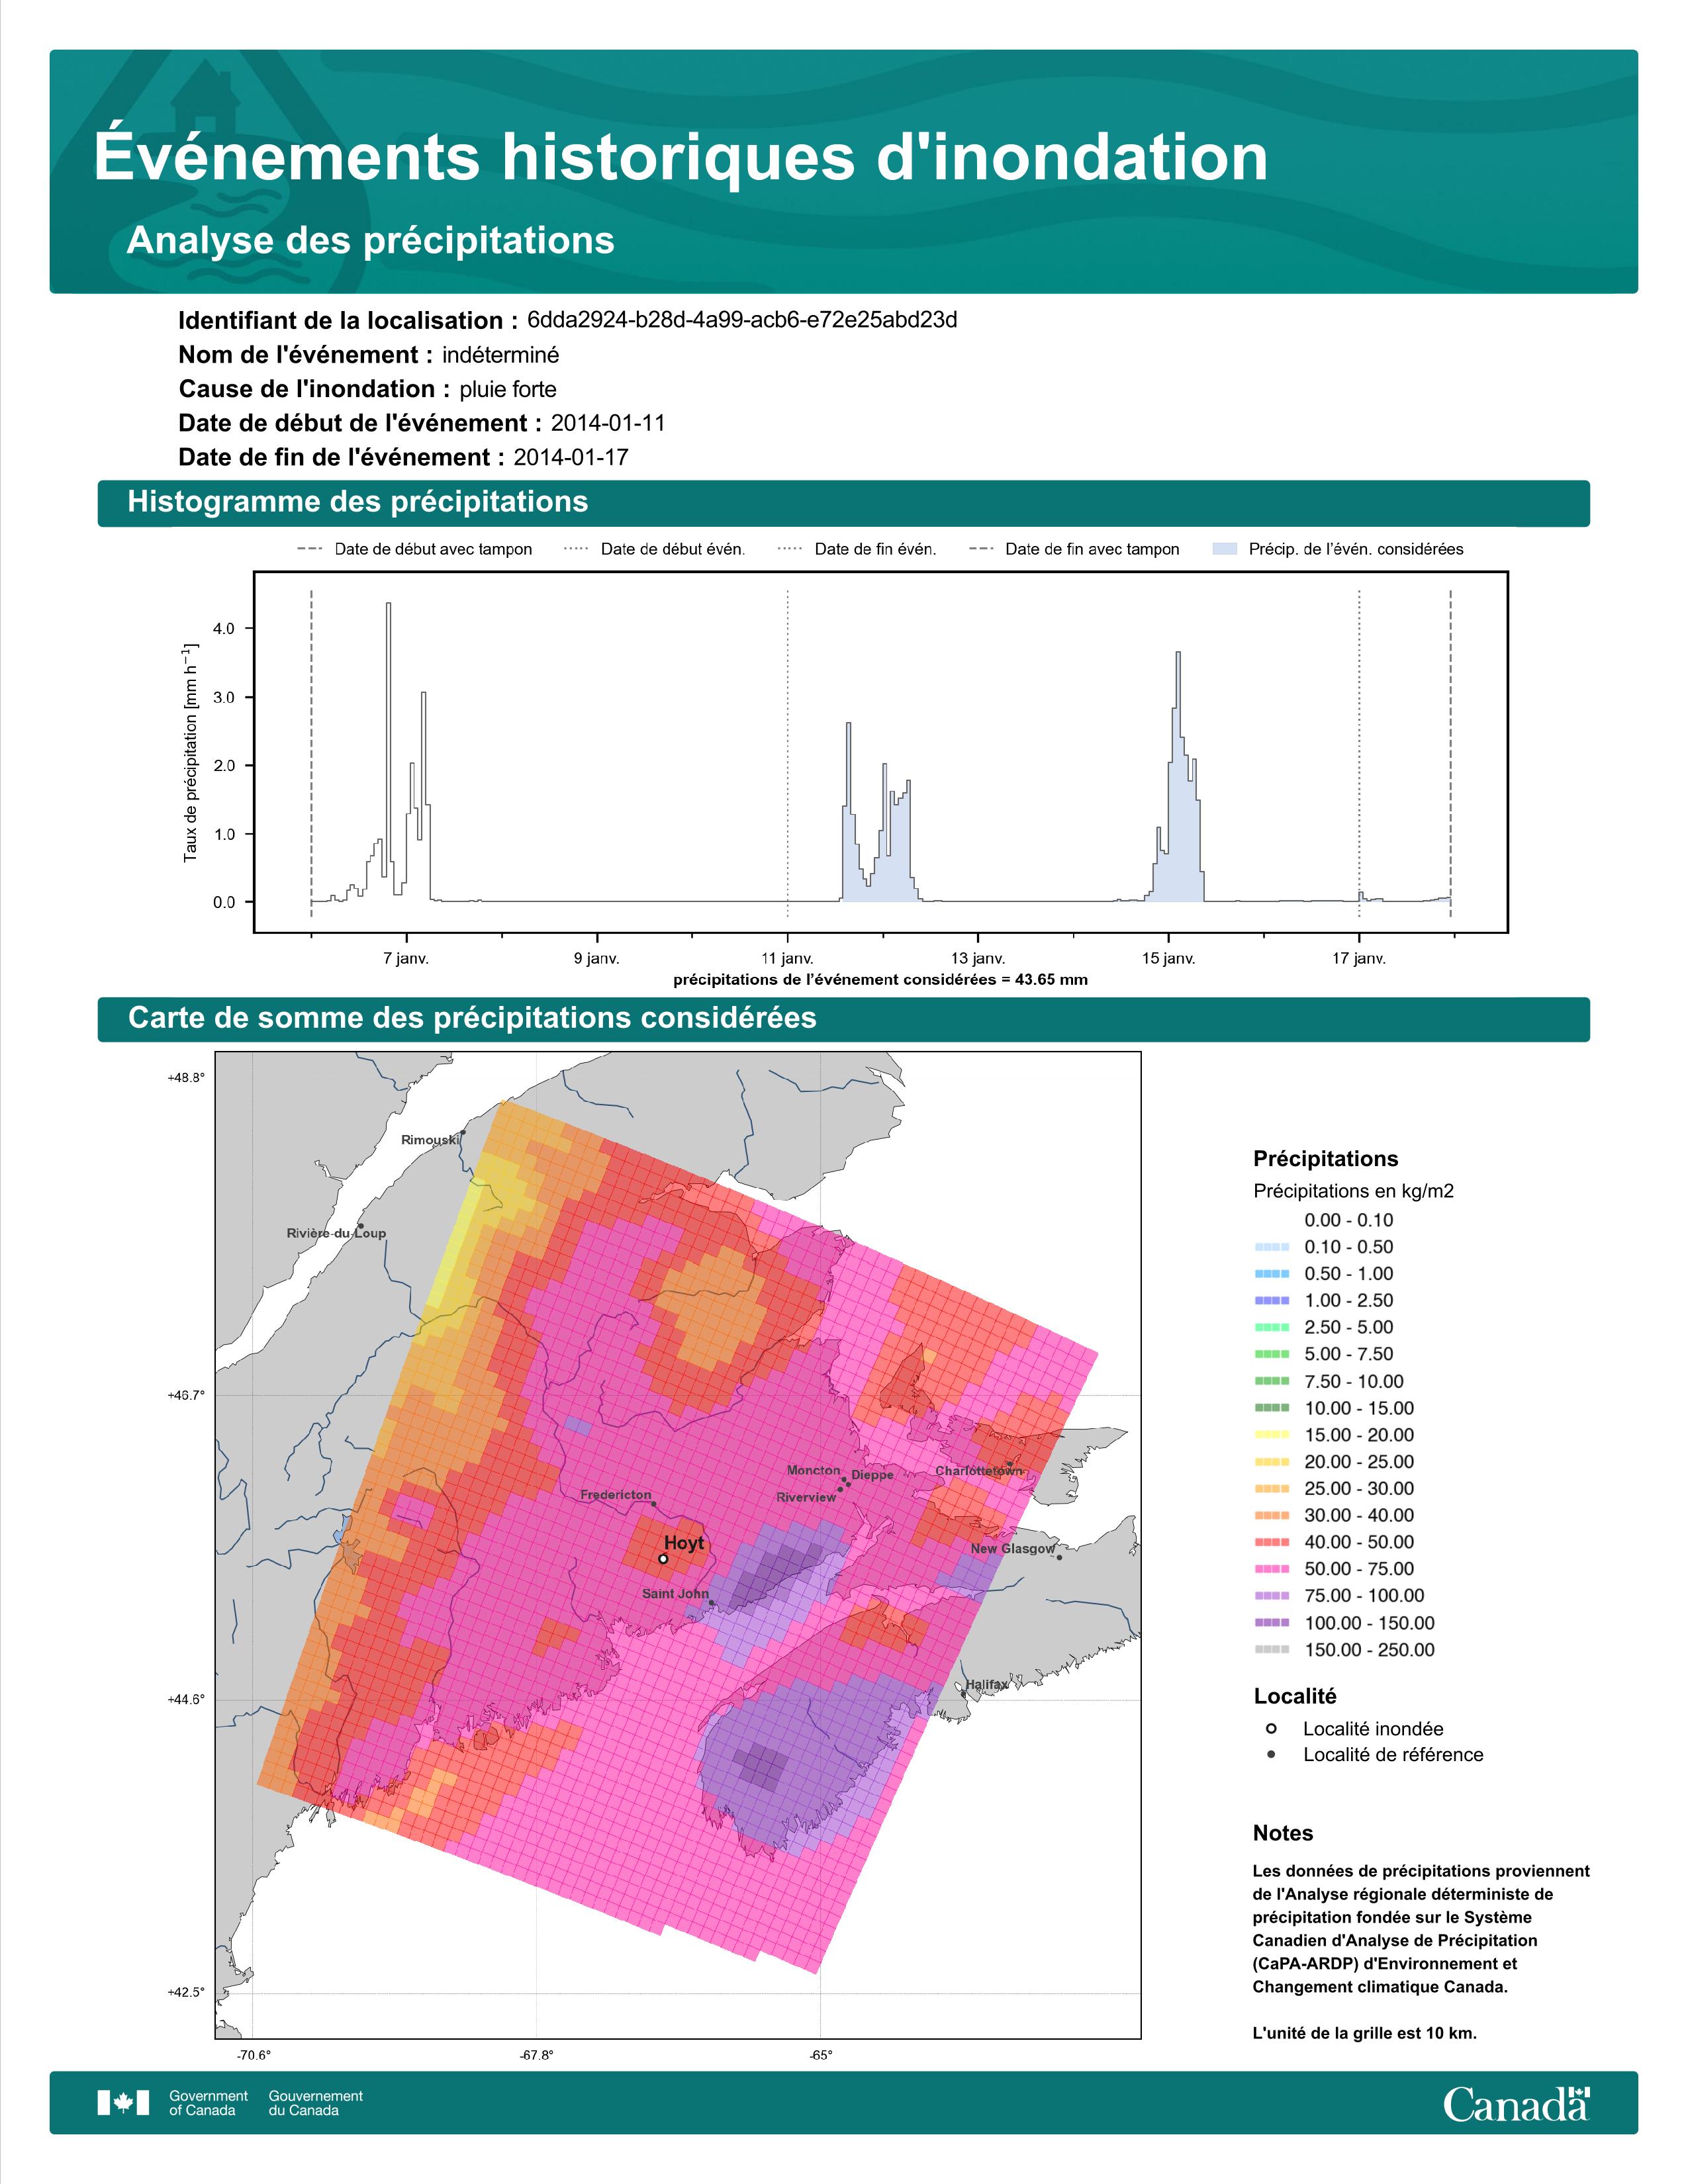The width and height of the screenshot is (1688, 2184).
Task: Click the Date de début évén. legend entry
Action: tap(654, 549)
